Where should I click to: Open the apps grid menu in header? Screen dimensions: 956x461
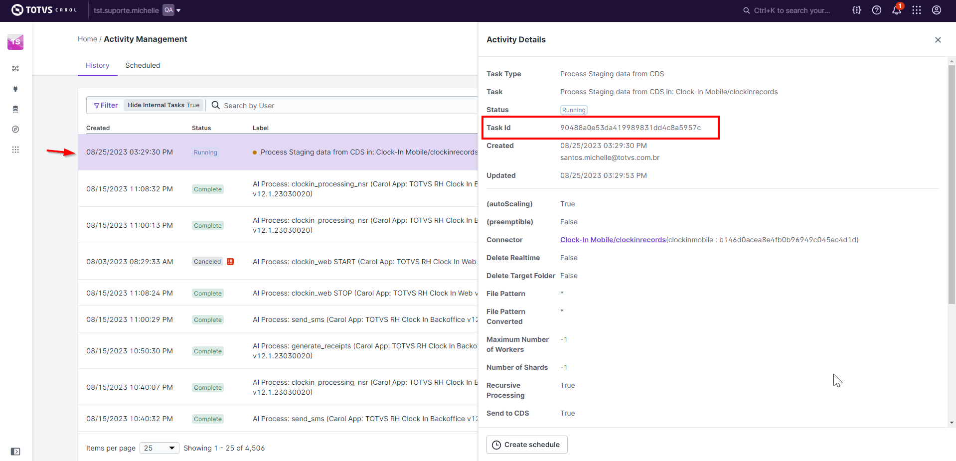(917, 10)
